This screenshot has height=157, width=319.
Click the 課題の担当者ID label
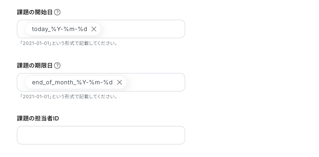38,118
